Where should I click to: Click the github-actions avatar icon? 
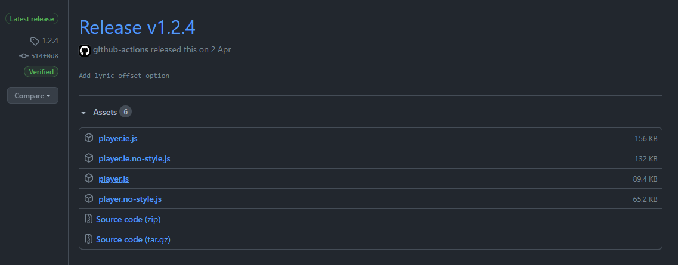85,50
